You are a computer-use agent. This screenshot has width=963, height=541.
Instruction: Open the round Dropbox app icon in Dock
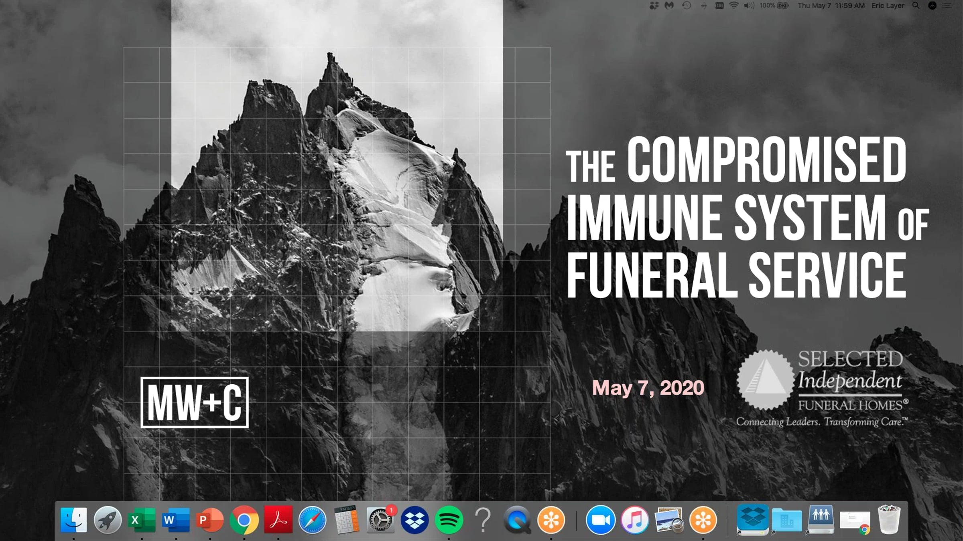[x=414, y=520]
